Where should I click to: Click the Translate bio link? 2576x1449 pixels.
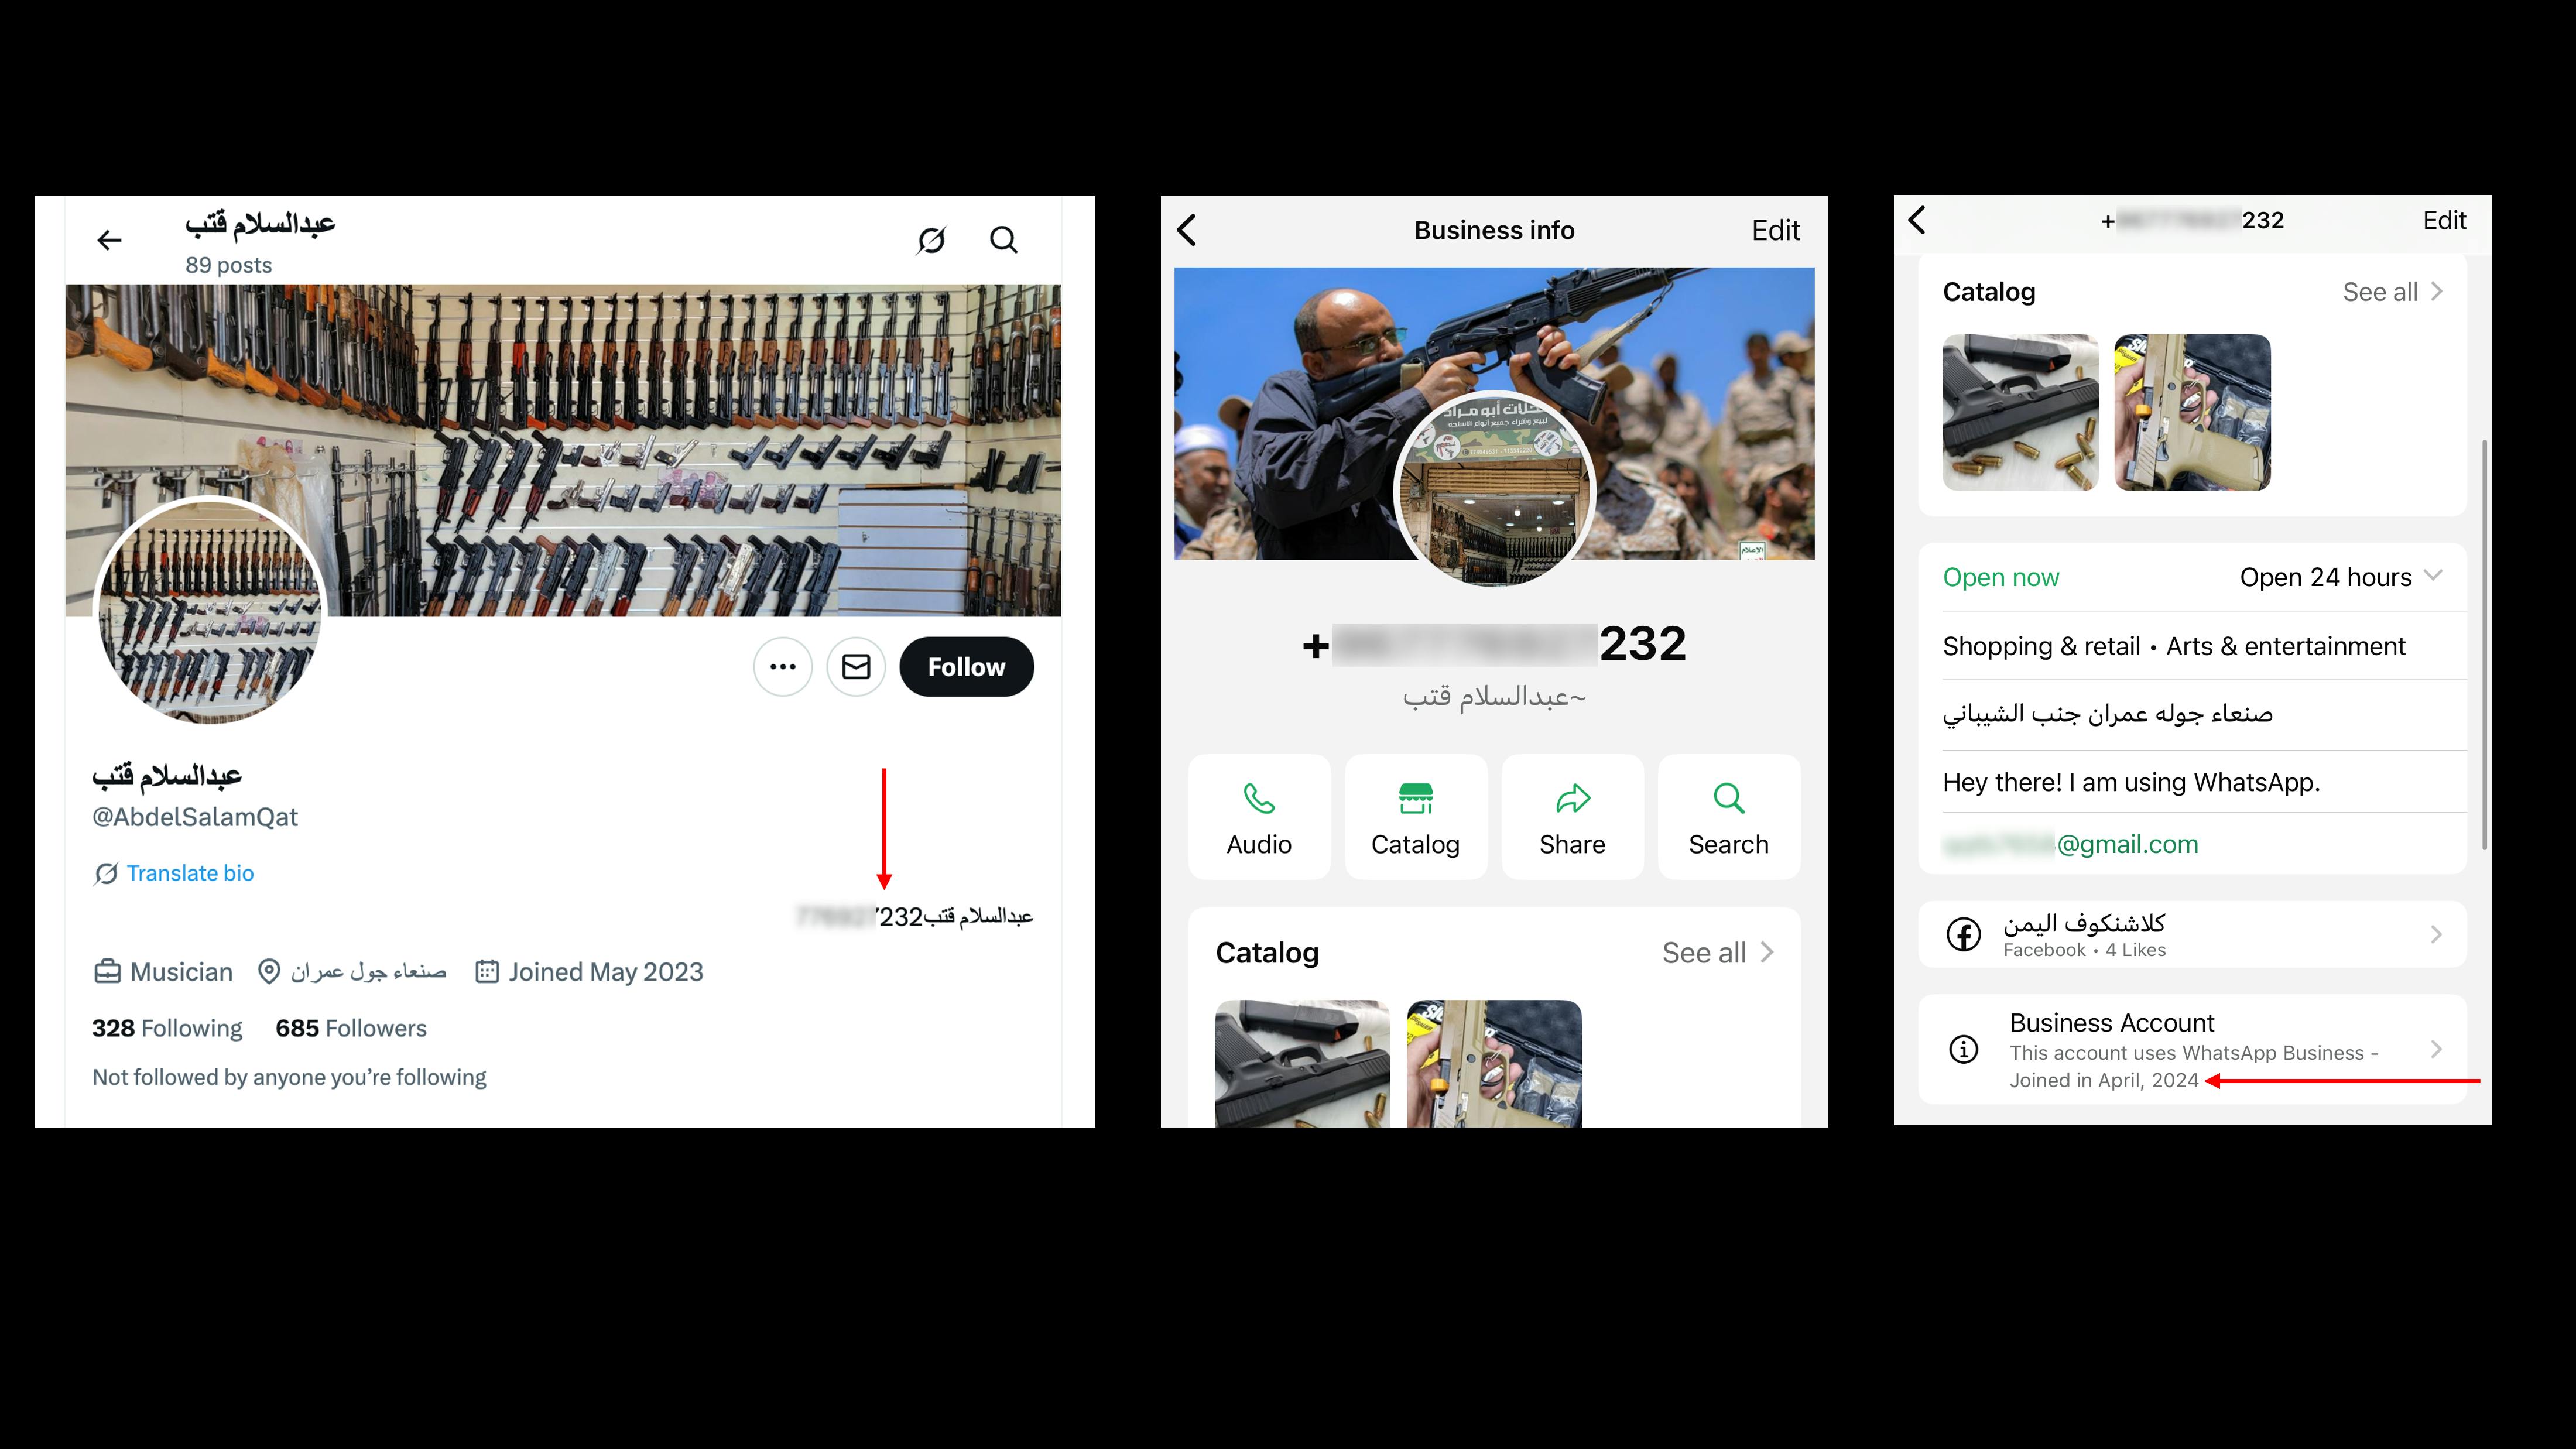190,873
